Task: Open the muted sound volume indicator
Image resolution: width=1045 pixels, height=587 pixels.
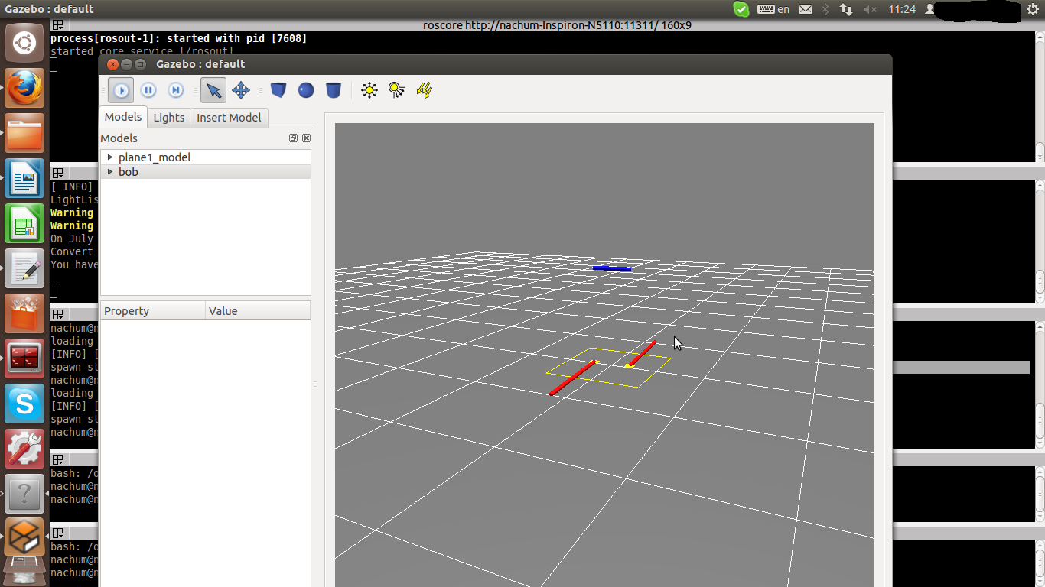Action: 870,9
